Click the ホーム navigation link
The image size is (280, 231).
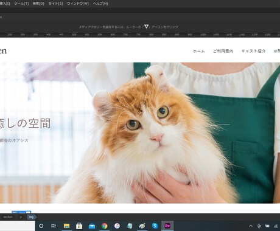[198, 51]
